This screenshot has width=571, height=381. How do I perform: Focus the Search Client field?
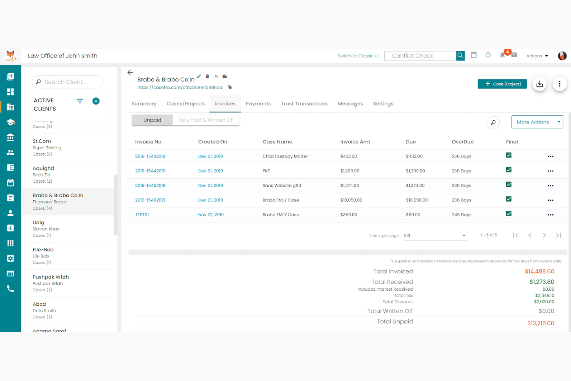click(68, 82)
